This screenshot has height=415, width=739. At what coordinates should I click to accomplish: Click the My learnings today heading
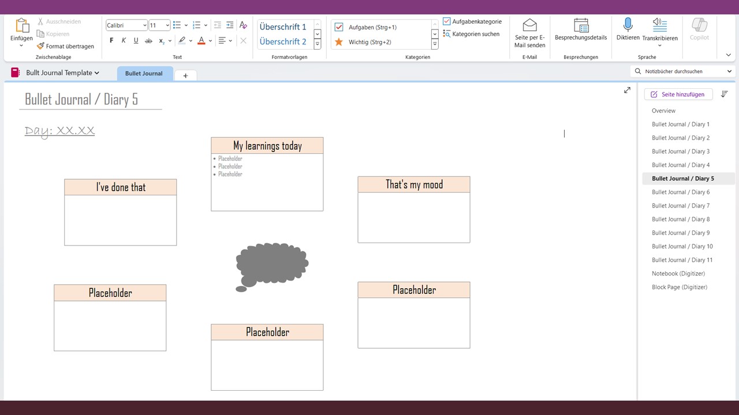[267, 146]
